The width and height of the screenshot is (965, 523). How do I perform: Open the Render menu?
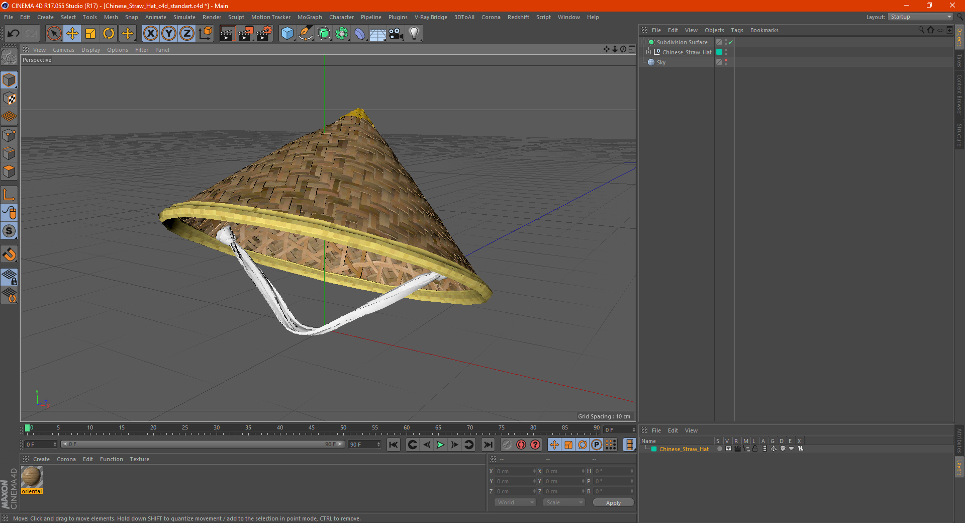tap(212, 17)
